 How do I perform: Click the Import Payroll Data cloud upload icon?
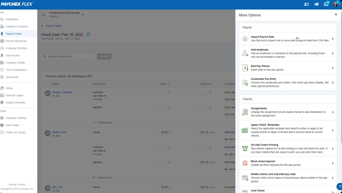click(245, 39)
